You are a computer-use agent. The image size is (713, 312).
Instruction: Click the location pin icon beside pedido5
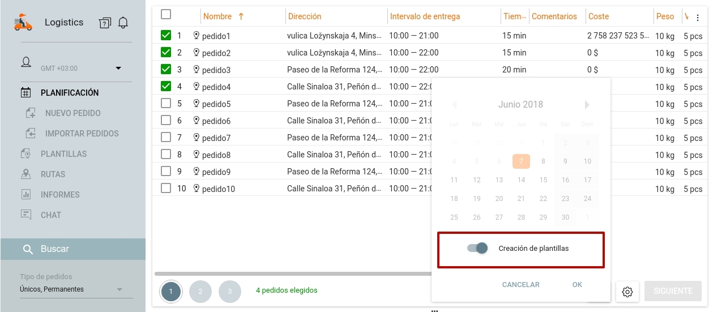pyautogui.click(x=197, y=104)
